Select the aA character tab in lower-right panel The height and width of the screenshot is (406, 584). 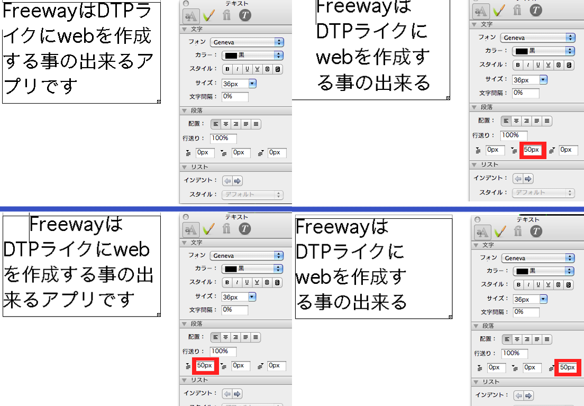pyautogui.click(x=482, y=232)
